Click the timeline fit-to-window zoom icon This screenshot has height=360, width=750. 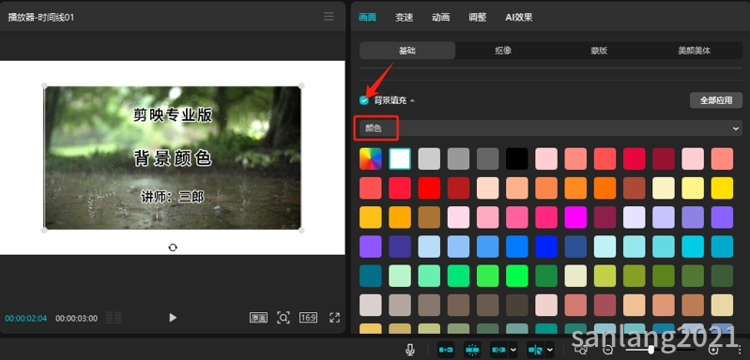582,350
